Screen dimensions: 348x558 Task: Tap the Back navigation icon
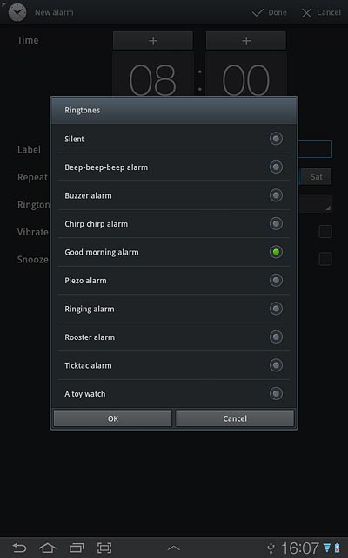(x=19, y=548)
